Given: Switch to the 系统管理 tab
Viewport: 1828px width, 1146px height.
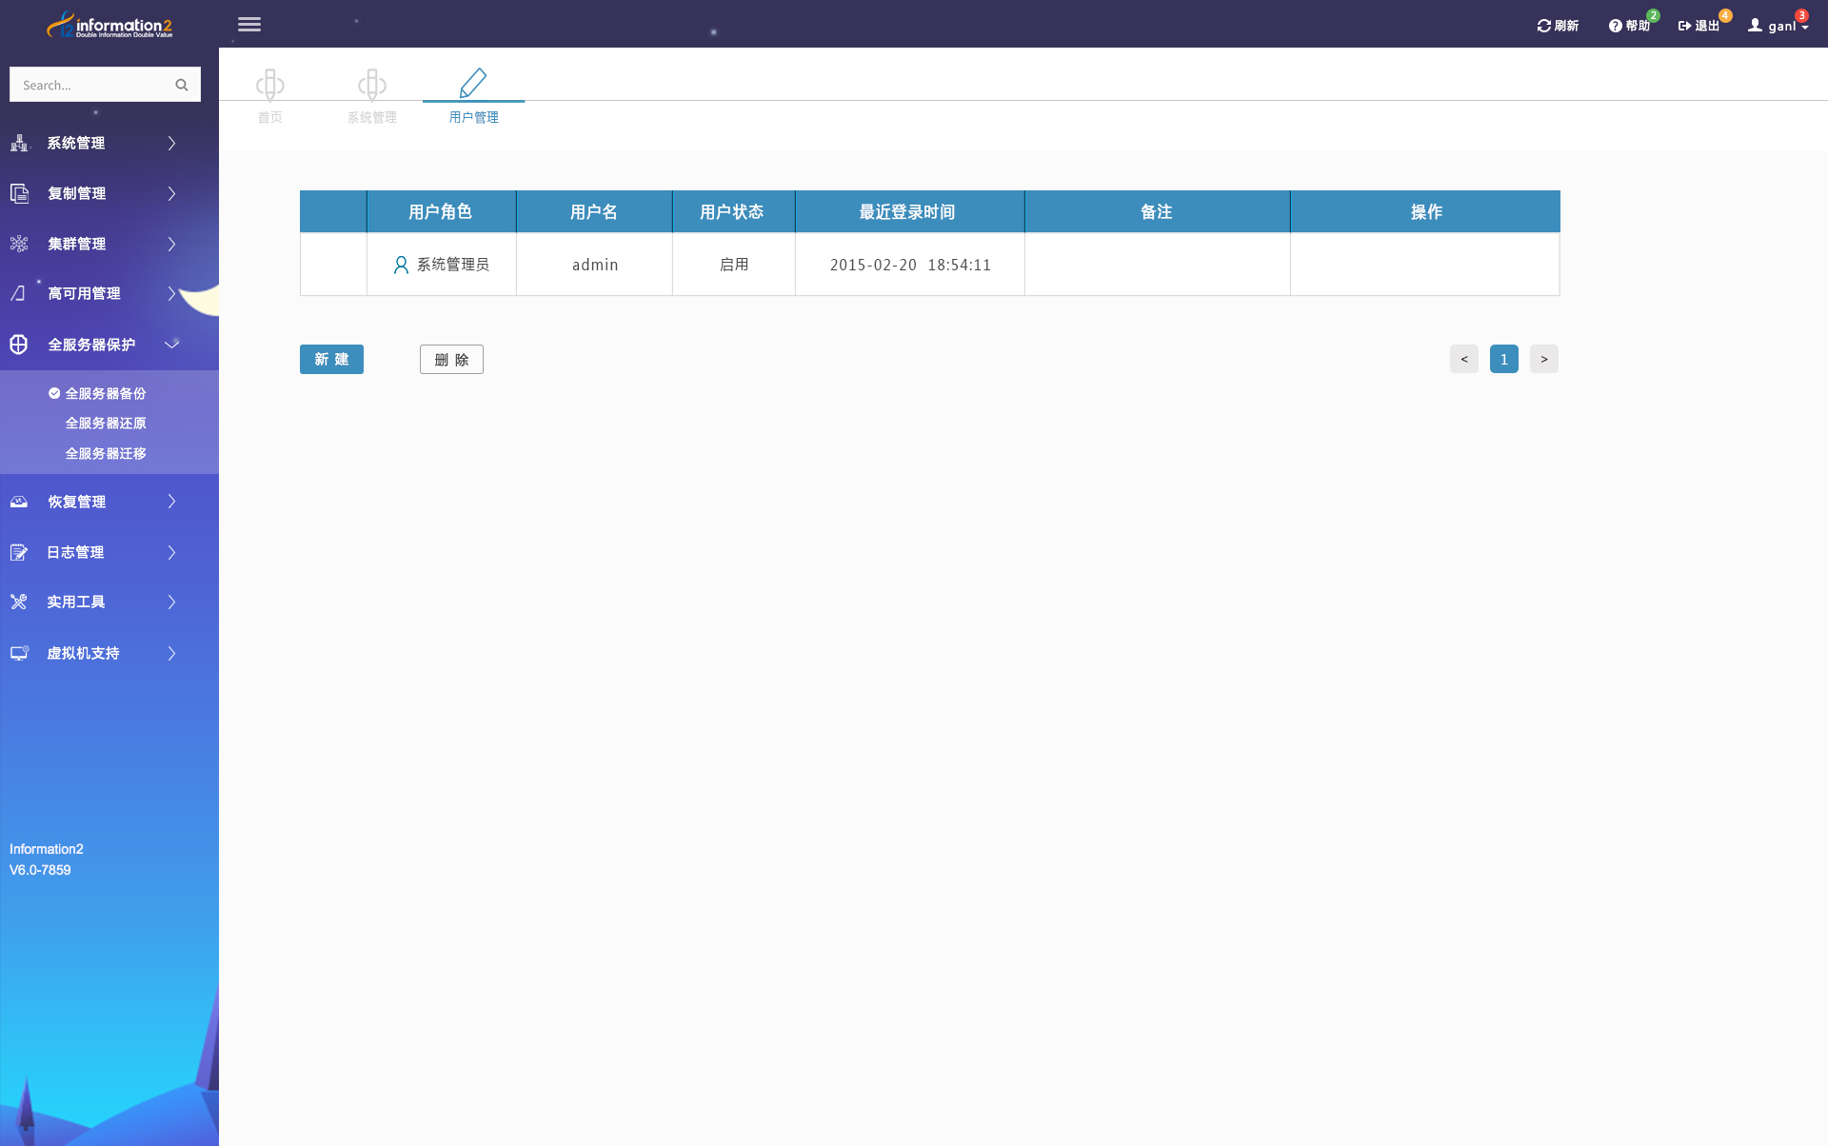Looking at the screenshot, I should click(x=371, y=95).
